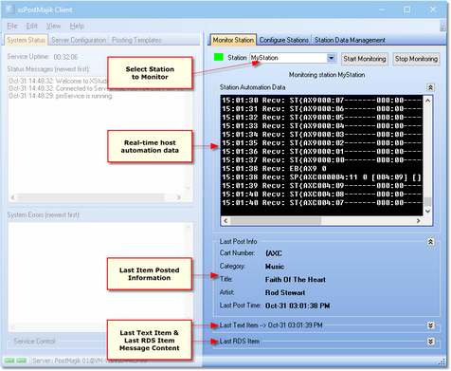The image size is (451, 371).
Task: Collapse the Station Automation Data panel
Action: 430,87
